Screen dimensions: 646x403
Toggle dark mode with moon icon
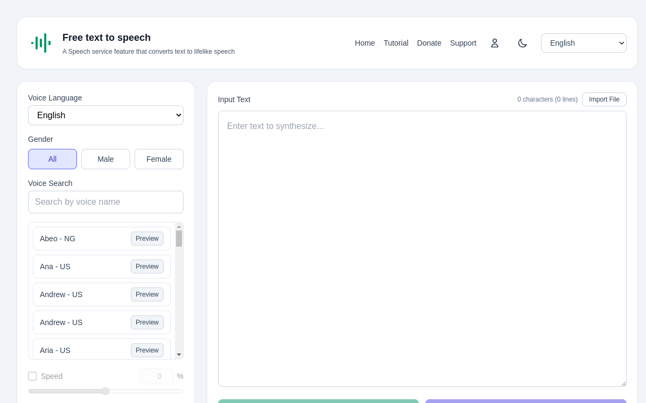[523, 43]
